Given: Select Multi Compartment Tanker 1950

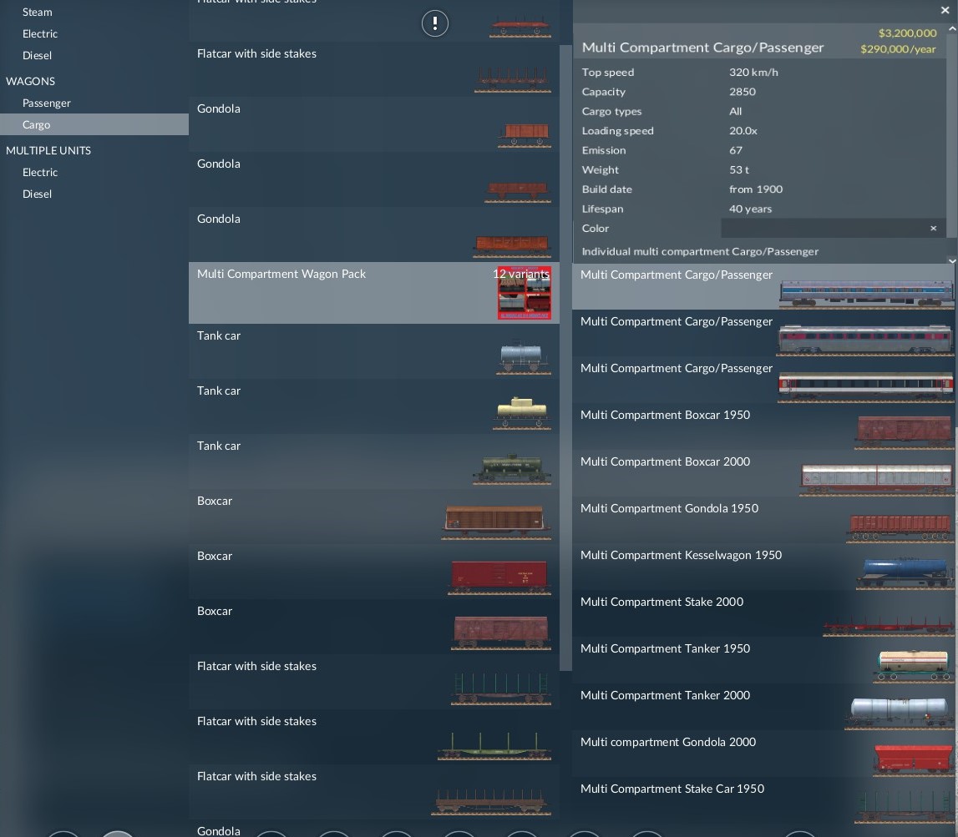Looking at the screenshot, I should point(763,661).
